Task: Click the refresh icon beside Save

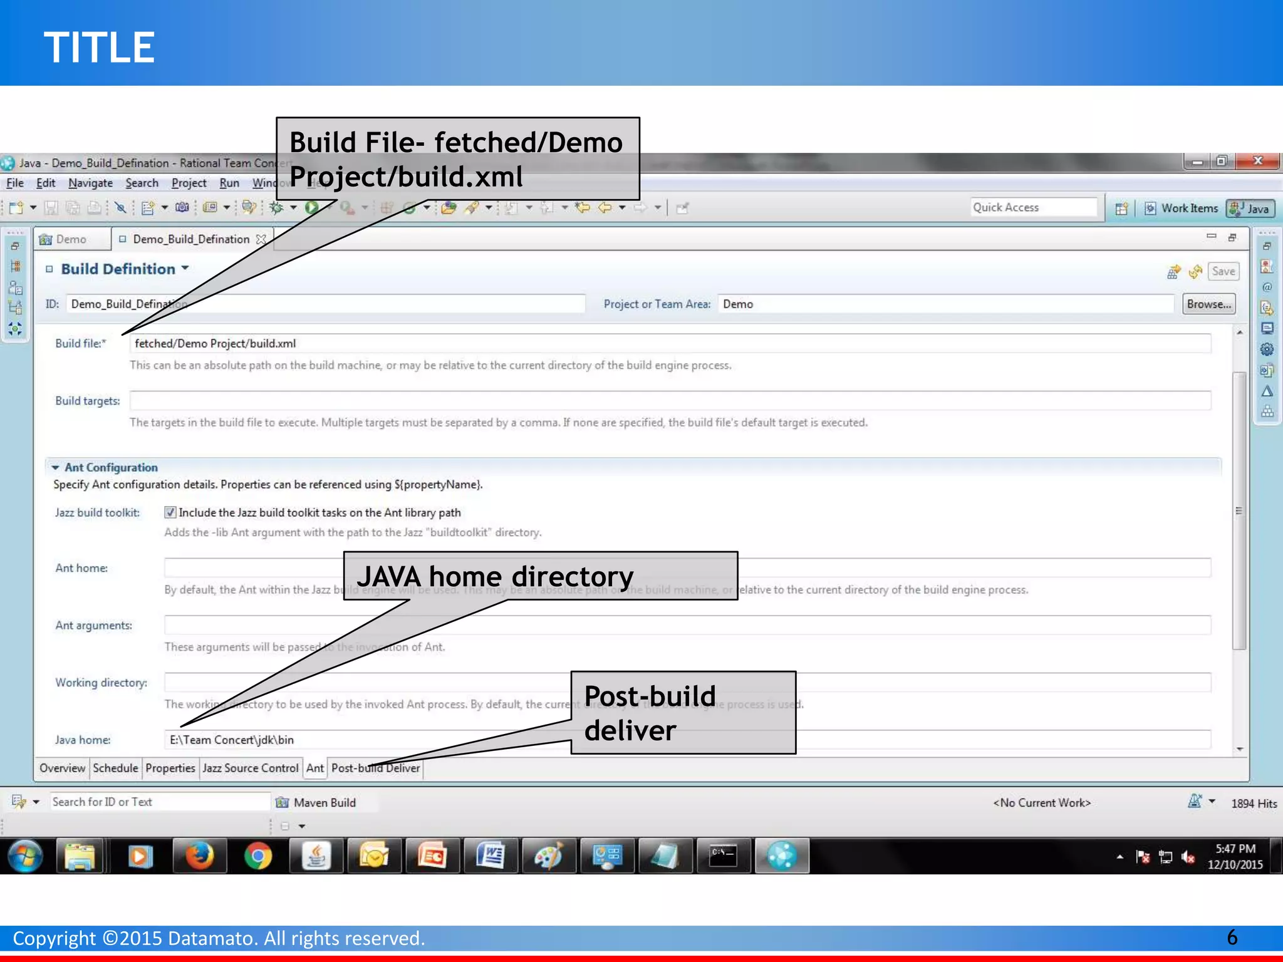Action: (x=1195, y=271)
